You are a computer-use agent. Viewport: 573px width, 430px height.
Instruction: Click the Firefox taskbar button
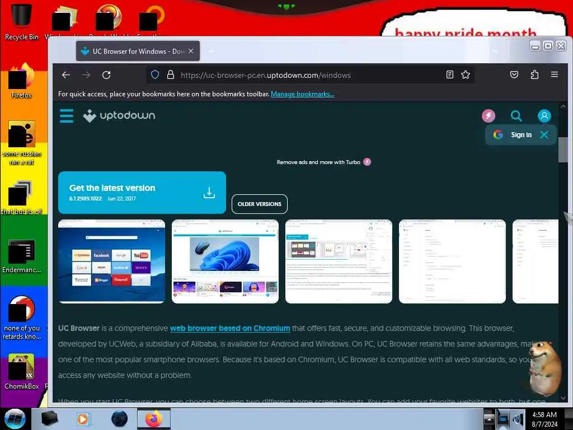(x=154, y=419)
